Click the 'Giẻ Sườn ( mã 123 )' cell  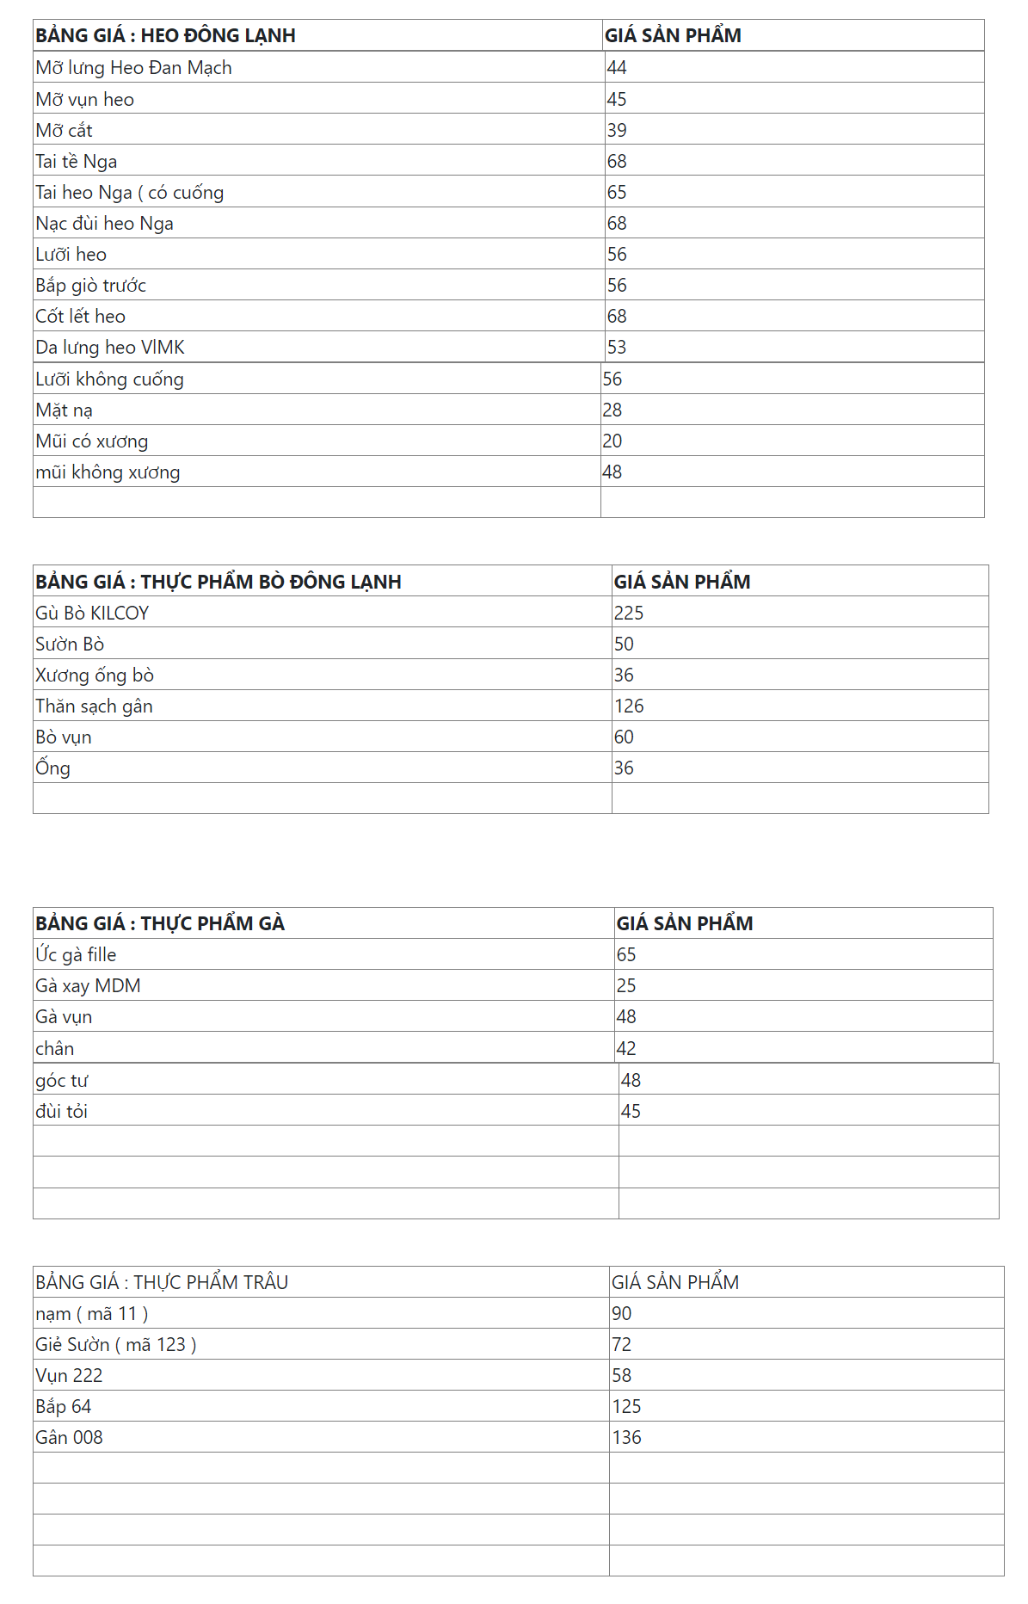[x=116, y=1345]
